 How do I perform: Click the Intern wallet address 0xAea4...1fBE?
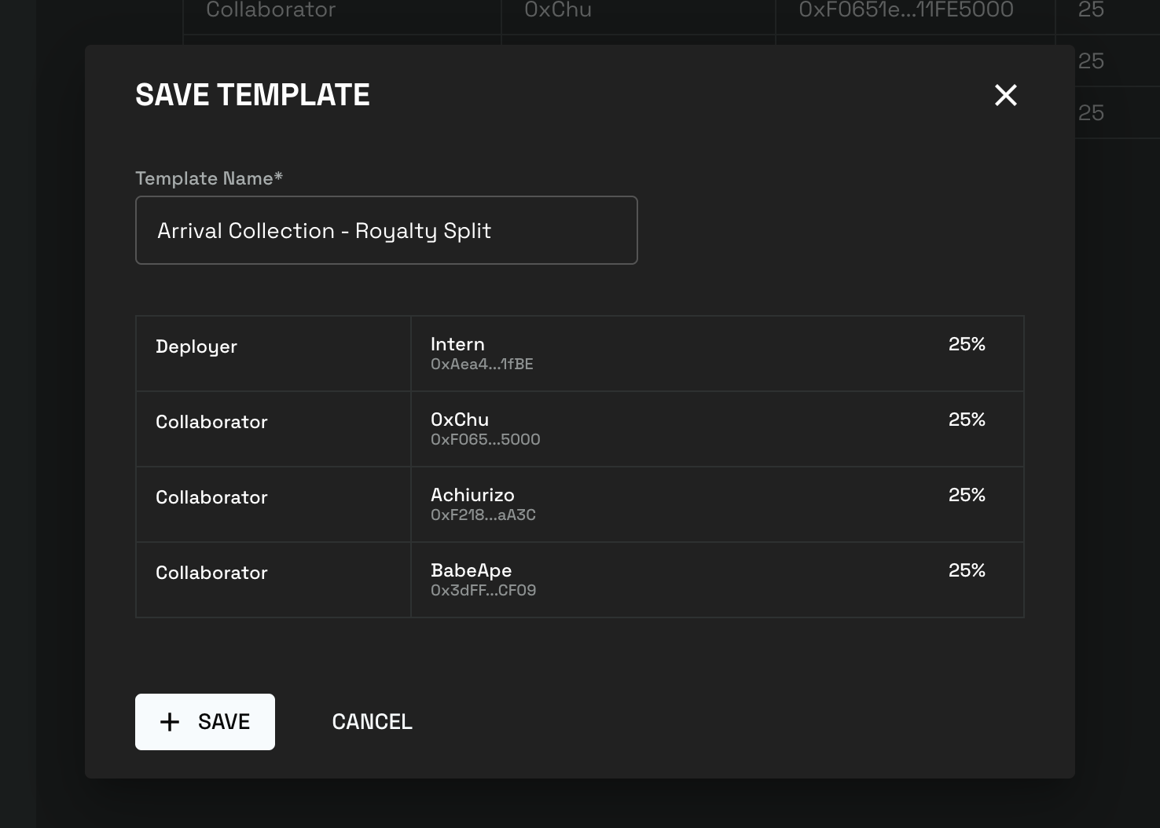(482, 365)
